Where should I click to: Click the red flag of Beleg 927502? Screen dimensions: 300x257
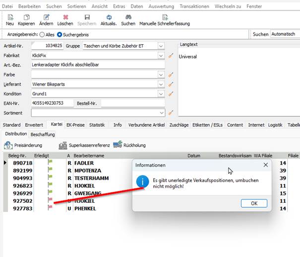click(x=50, y=200)
